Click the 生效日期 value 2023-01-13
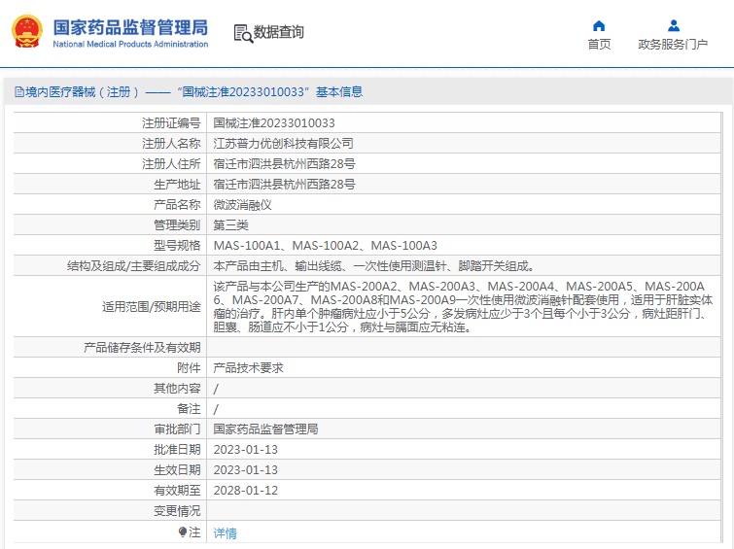 point(246,469)
